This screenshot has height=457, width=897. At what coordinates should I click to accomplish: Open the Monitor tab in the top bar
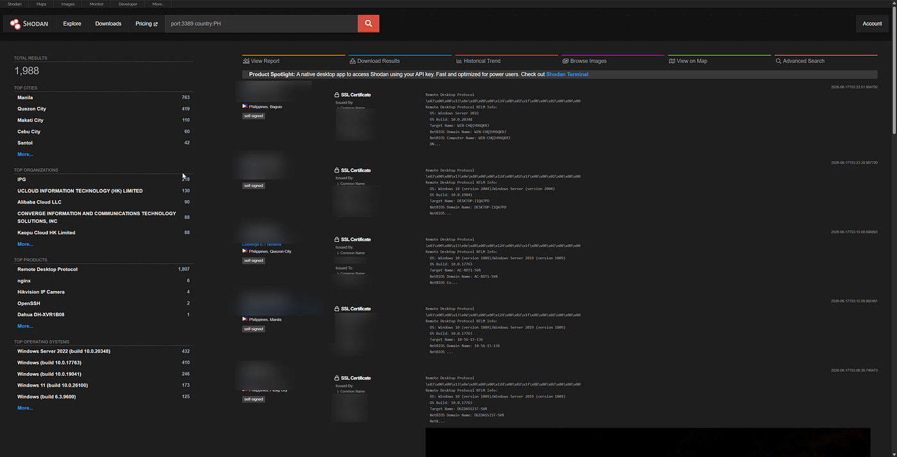point(96,4)
